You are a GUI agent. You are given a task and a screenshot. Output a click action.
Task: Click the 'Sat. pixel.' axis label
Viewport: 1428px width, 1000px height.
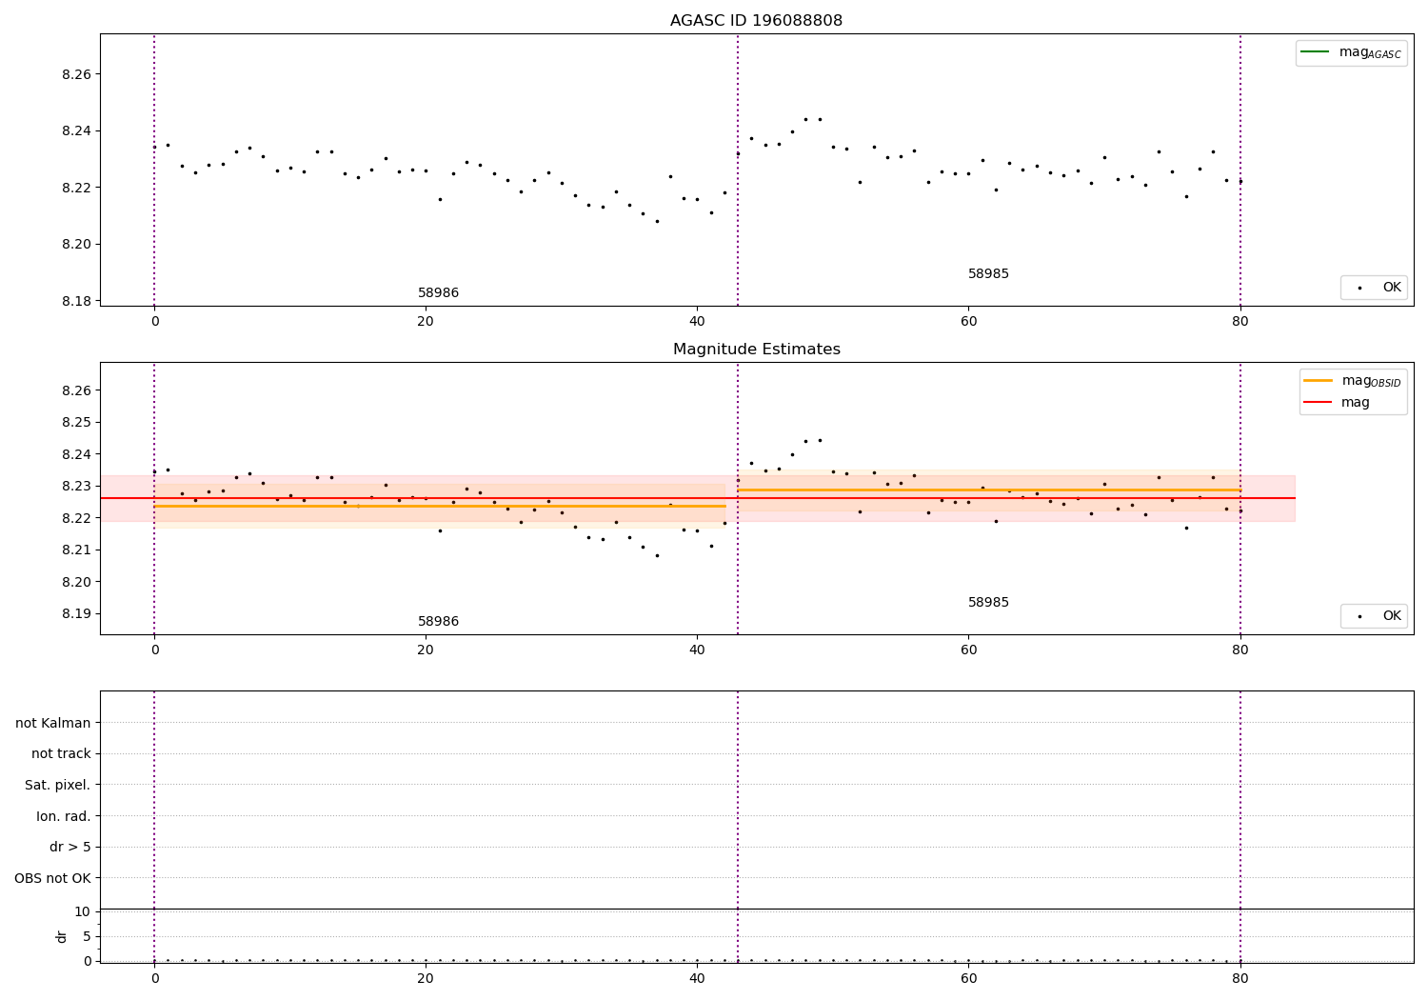58,785
